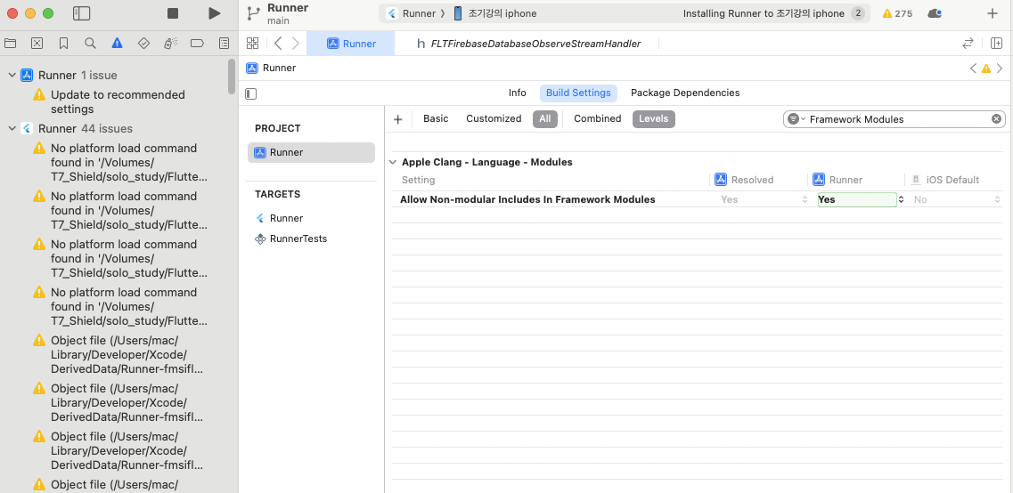Screen dimensions: 1013x493
Task: Show Basic build settings
Action: pos(436,118)
